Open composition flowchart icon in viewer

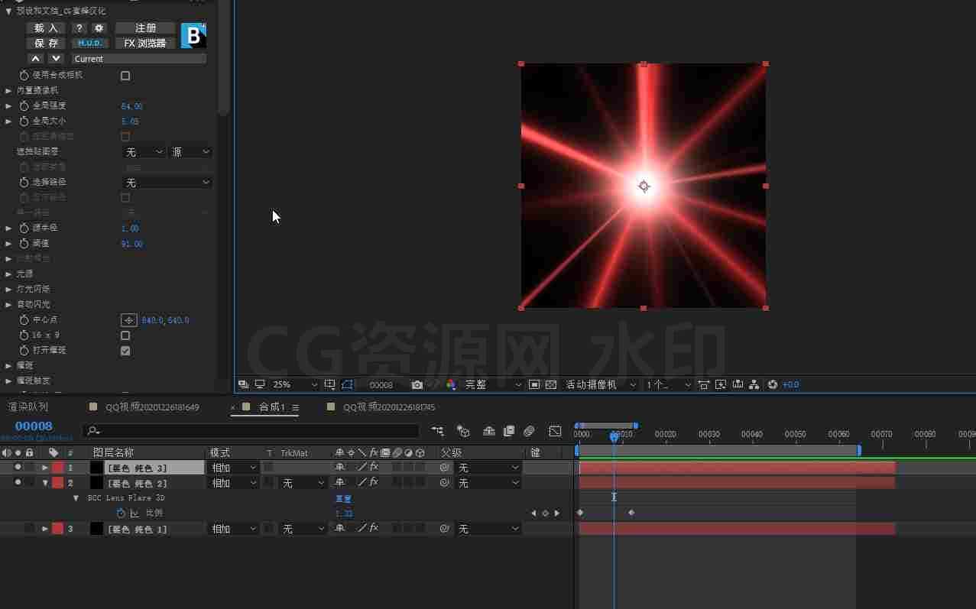pos(754,384)
